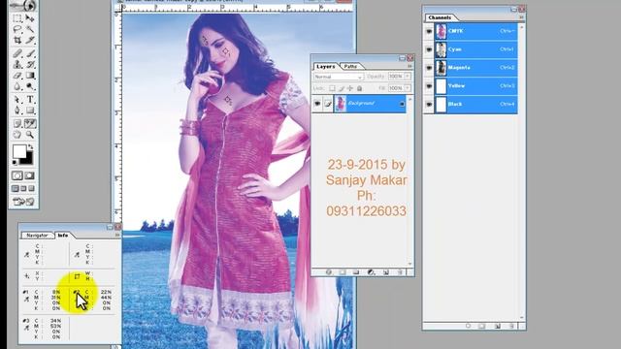Select the Crop tool
Image resolution: width=621 pixels, height=349 pixels.
click(17, 40)
